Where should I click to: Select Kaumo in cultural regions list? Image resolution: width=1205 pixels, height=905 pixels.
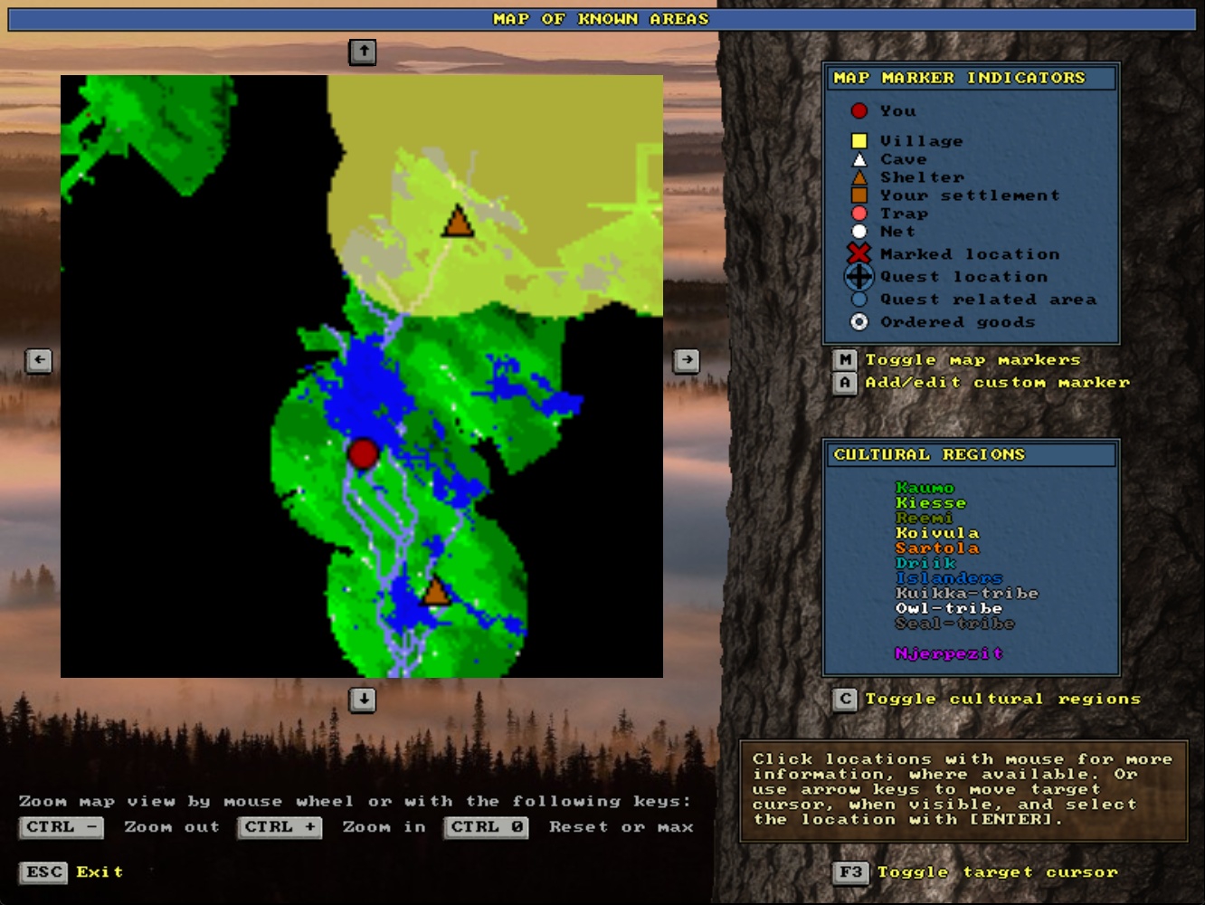(x=925, y=488)
